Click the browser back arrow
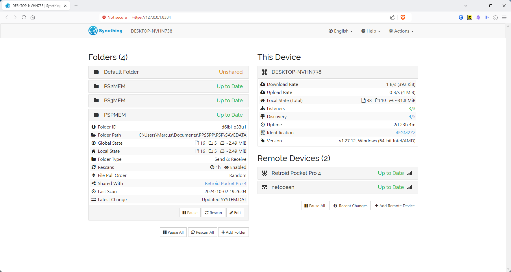 click(7, 17)
